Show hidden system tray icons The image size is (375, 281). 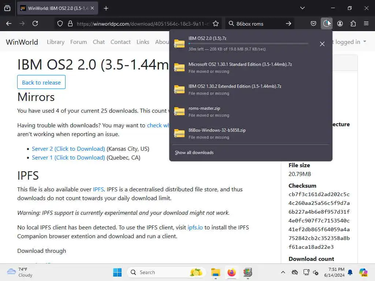point(283,272)
